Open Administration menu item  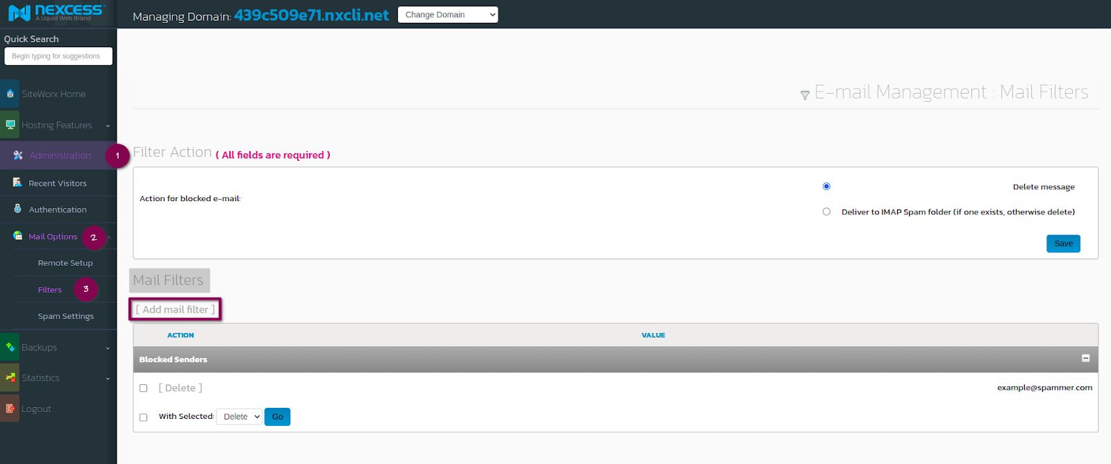(60, 155)
